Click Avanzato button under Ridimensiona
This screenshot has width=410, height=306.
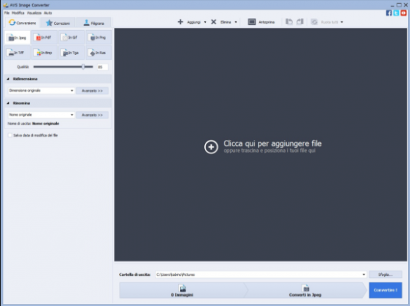click(x=92, y=90)
